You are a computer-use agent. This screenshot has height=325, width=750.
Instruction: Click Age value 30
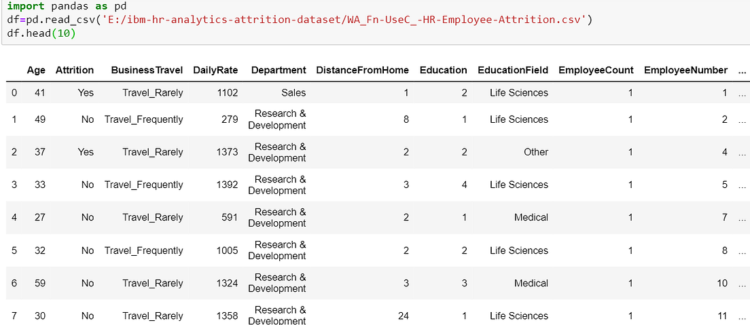tap(40, 316)
